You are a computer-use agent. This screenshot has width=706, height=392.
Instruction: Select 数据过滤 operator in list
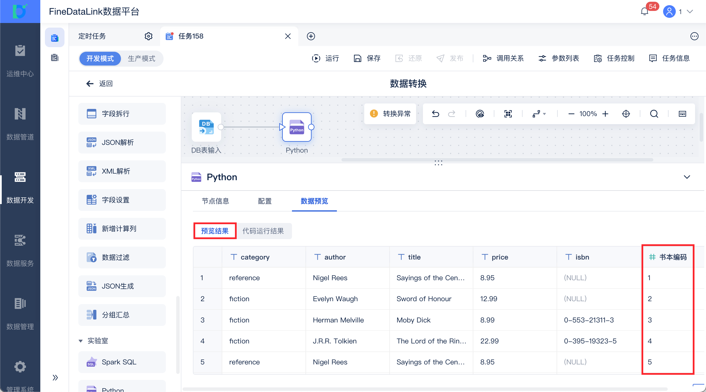[122, 258]
